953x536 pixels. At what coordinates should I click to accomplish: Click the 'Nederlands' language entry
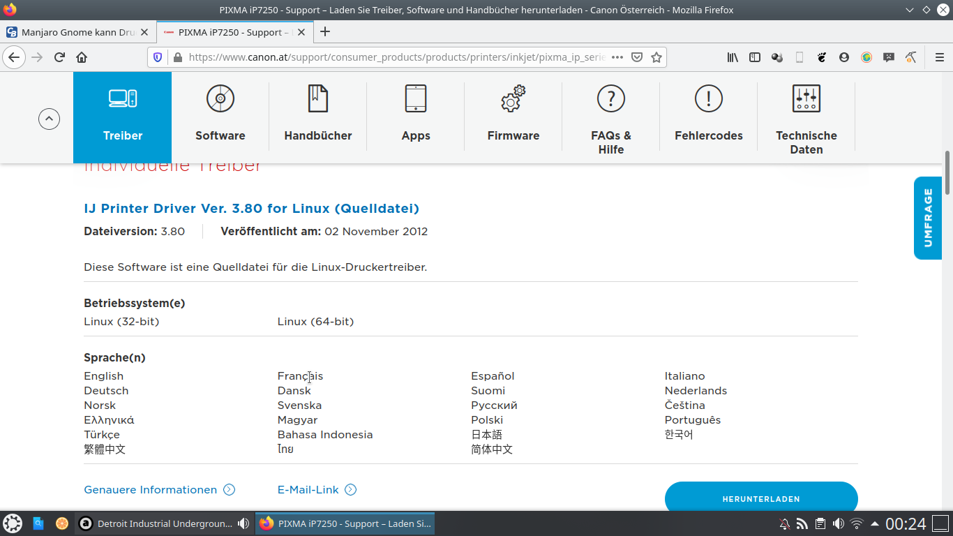696,391
